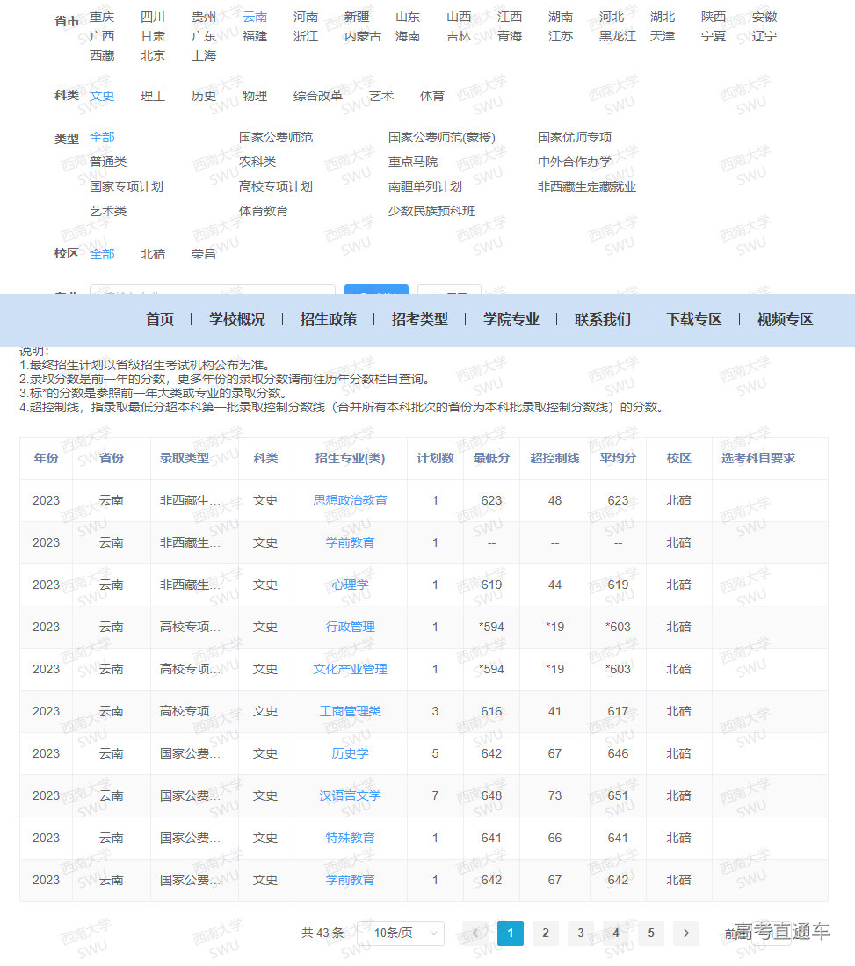The height and width of the screenshot is (966, 855).
Task: Jump to results page 5
Action: coord(651,933)
